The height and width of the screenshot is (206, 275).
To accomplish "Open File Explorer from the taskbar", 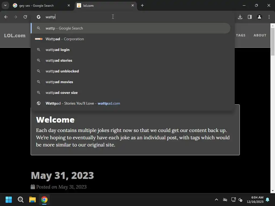I will pyautogui.click(x=32, y=200).
